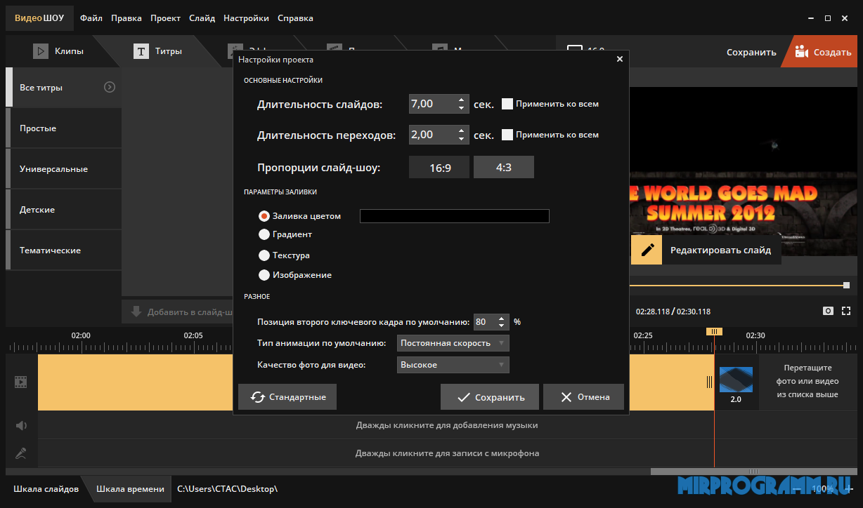The height and width of the screenshot is (508, 863).
Task: Click the timeline horizontal scrollbar
Action: point(753,472)
